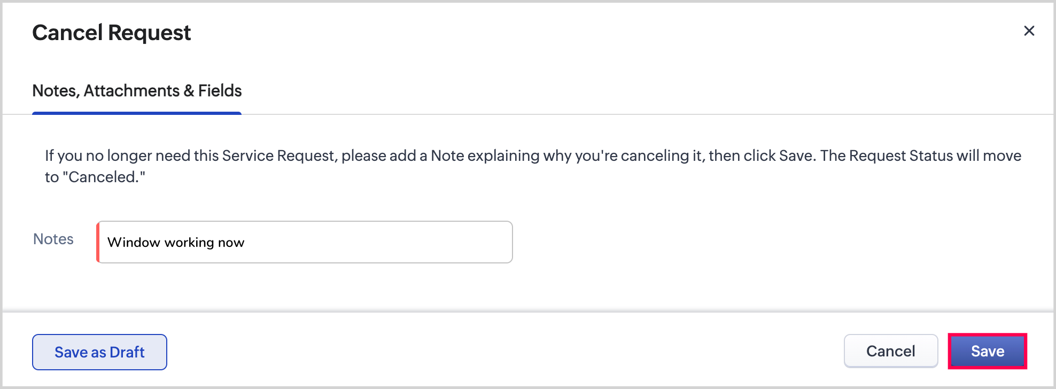Viewport: 1056px width, 389px height.
Task: Click the Cancel button
Action: tap(890, 351)
